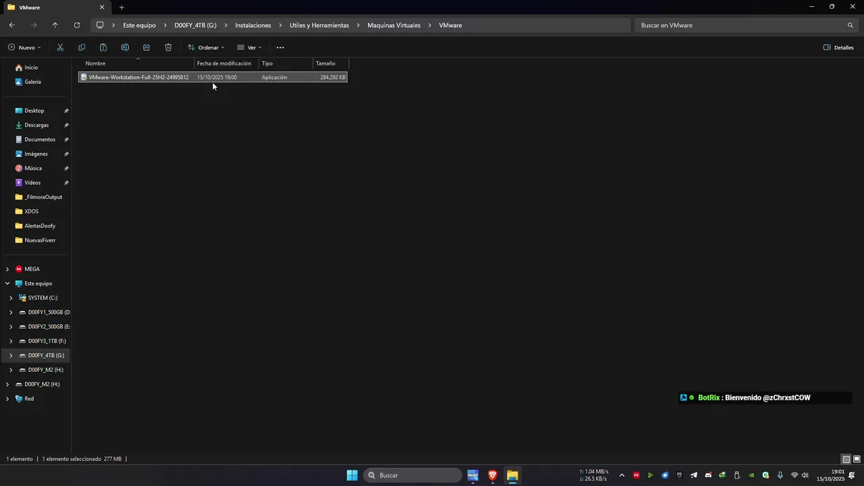Click File Explorer taskbar icon
Image resolution: width=864 pixels, height=486 pixels.
512,475
